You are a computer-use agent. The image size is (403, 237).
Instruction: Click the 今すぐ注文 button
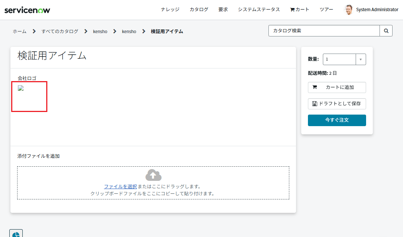click(337, 121)
